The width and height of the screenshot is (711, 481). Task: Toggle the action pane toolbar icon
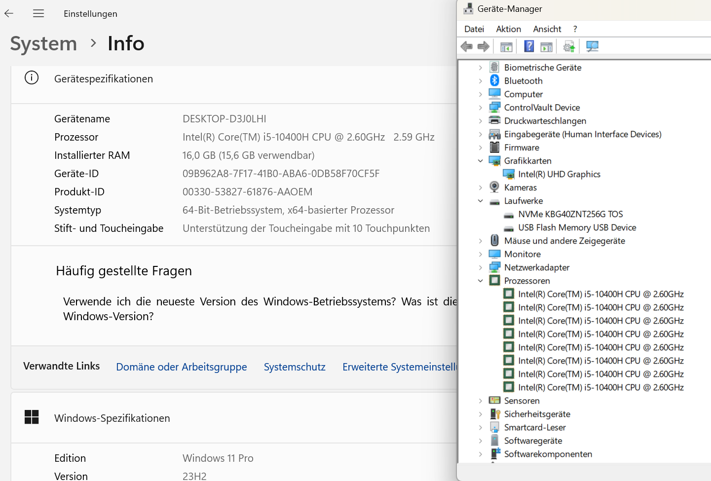547,47
